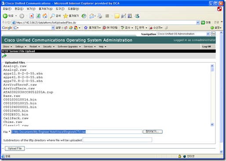Select Analog1.raw in uploaded files
The width and height of the screenshot is (226, 161).
tap(15, 66)
